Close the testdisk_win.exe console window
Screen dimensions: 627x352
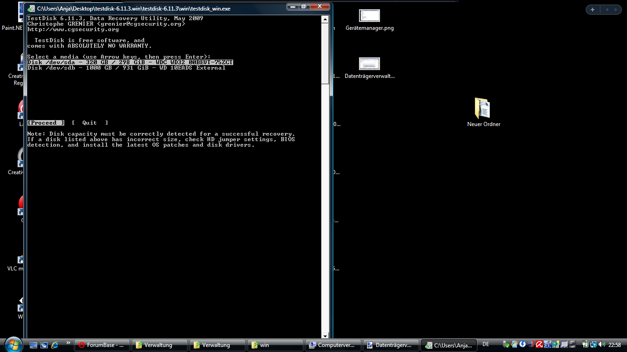(319, 6)
